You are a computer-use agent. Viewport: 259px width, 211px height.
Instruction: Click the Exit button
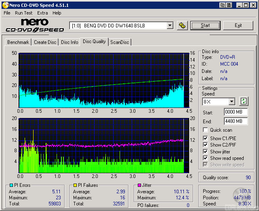pos(238,25)
